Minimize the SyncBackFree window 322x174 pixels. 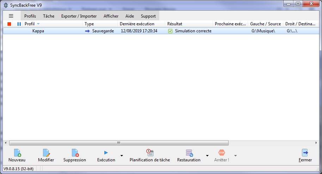click(289, 4)
